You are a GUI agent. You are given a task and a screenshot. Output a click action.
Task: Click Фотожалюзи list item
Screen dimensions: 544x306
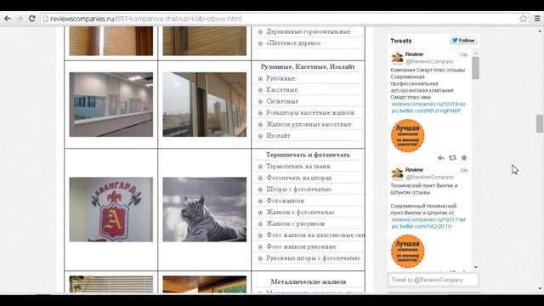(286, 201)
